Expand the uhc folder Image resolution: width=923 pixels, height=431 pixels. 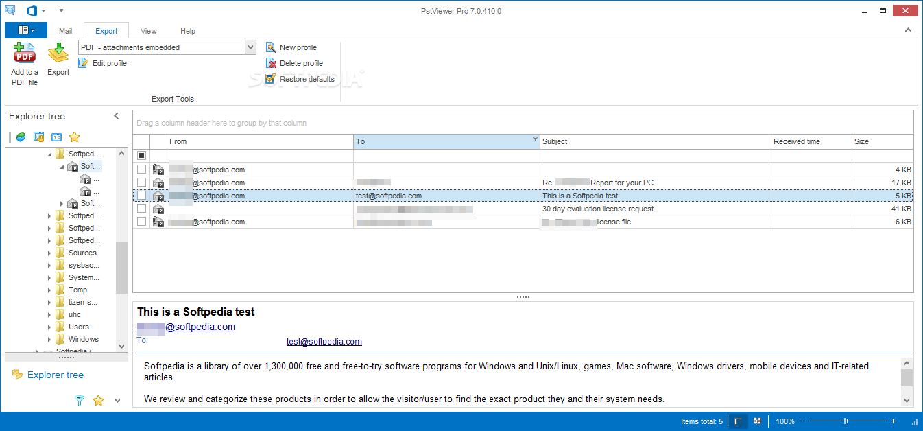tap(49, 315)
